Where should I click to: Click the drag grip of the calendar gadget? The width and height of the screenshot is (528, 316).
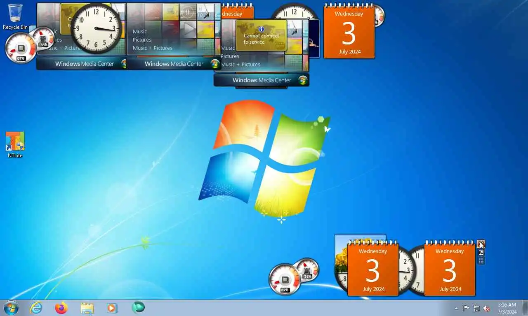(x=481, y=261)
